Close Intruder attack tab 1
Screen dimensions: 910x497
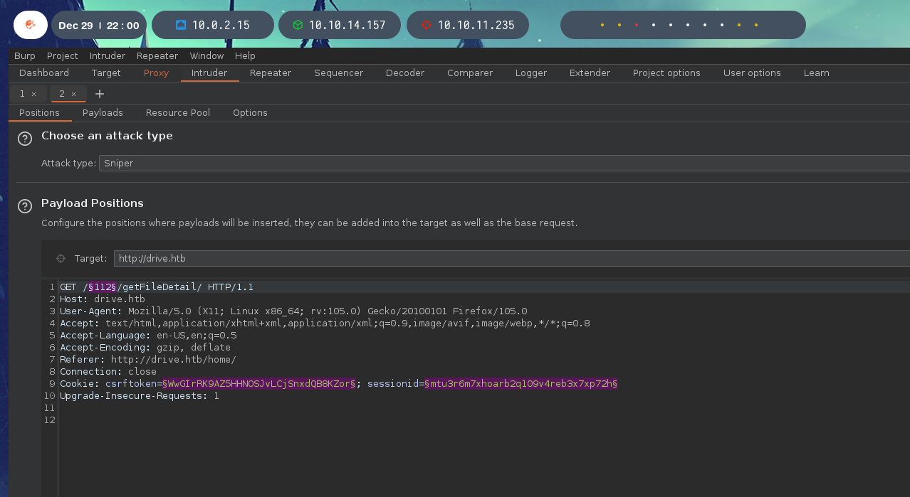(33, 94)
